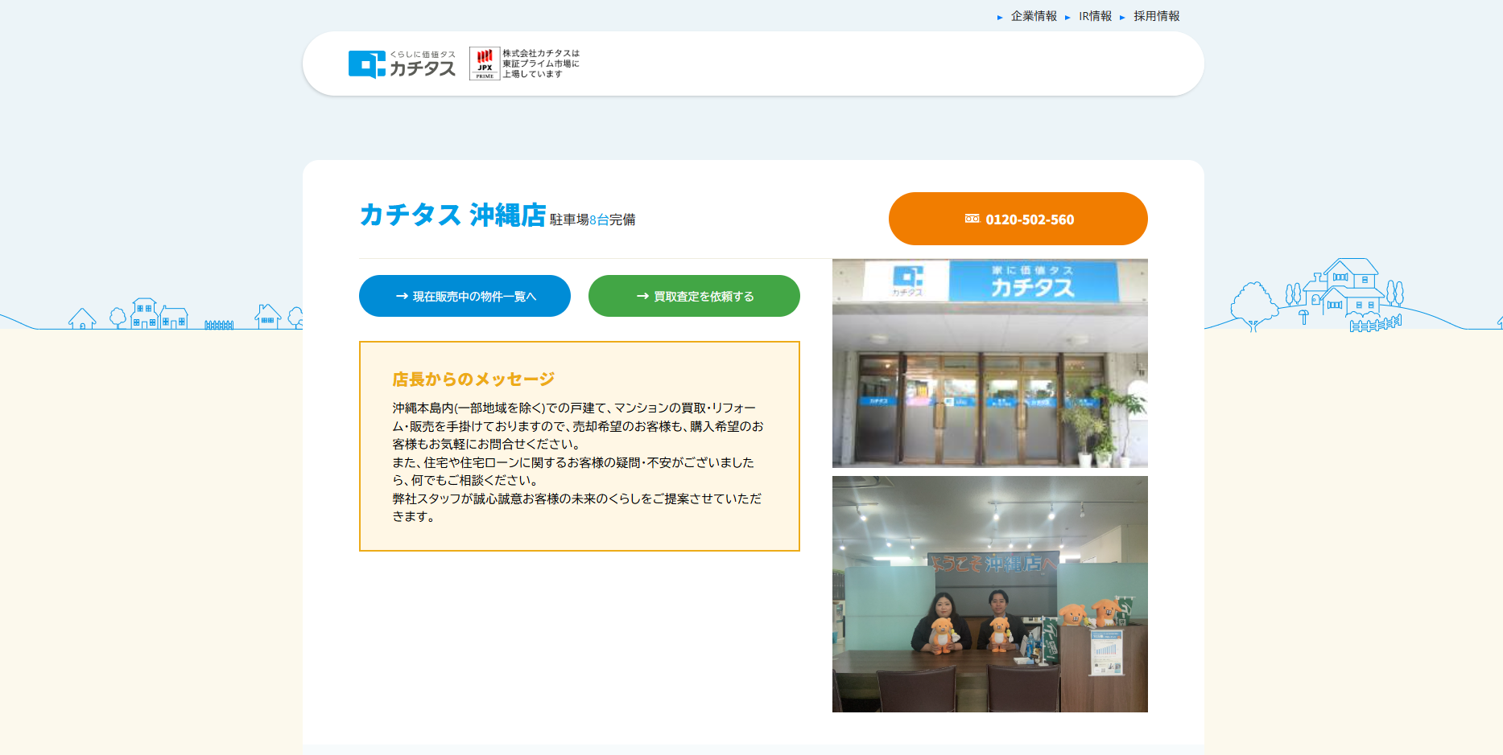Image resolution: width=1503 pixels, height=755 pixels.
Task: Click the arrow on the blue listings button
Action: pos(402,296)
